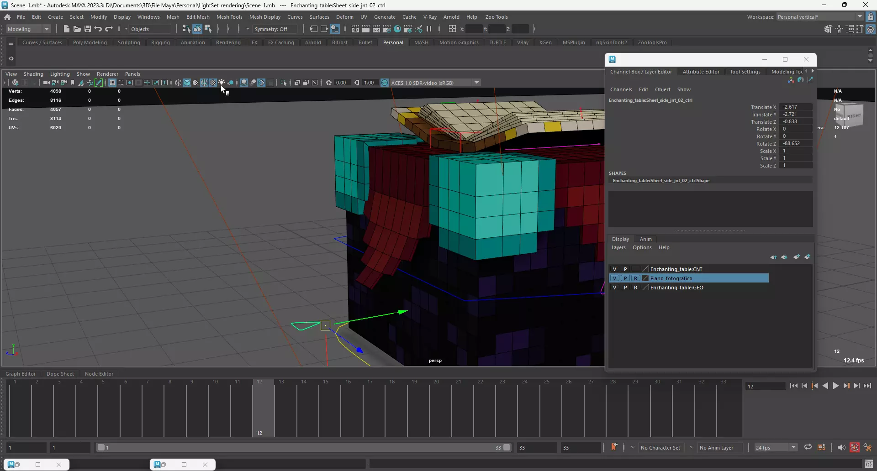The height and width of the screenshot is (471, 877).
Task: Click the auto keyframe toggle icon
Action: click(x=854, y=447)
